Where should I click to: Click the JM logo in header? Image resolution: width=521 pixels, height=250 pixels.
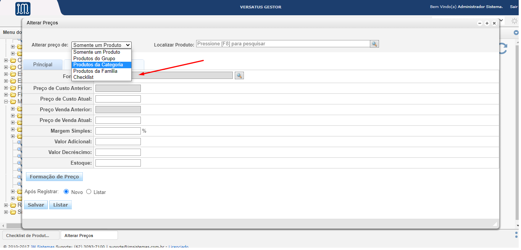[x=23, y=8]
